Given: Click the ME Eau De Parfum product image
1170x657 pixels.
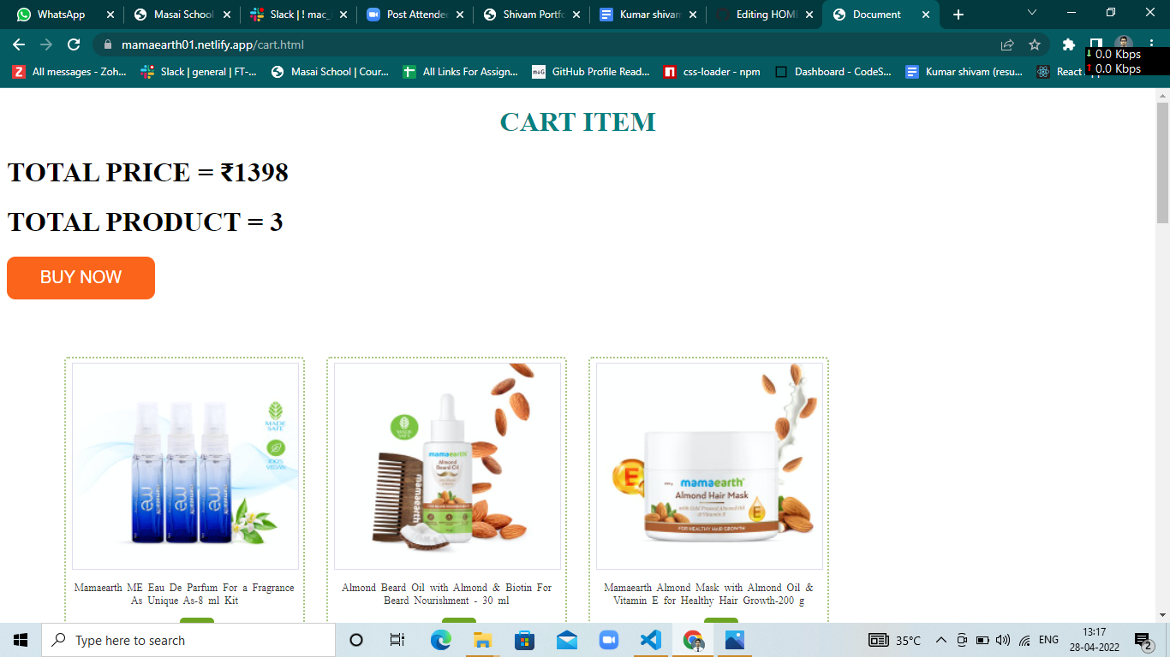Looking at the screenshot, I should pyautogui.click(x=185, y=466).
